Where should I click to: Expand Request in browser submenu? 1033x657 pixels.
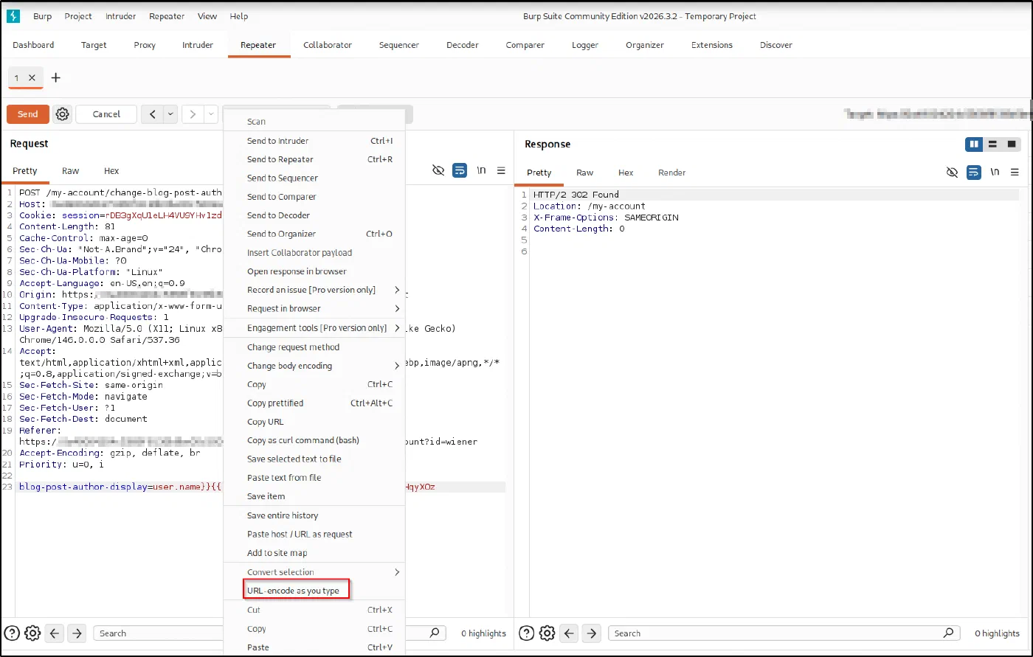click(x=398, y=308)
